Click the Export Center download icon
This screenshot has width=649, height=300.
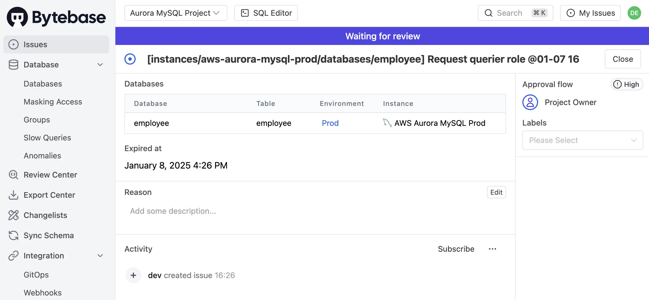(13, 195)
